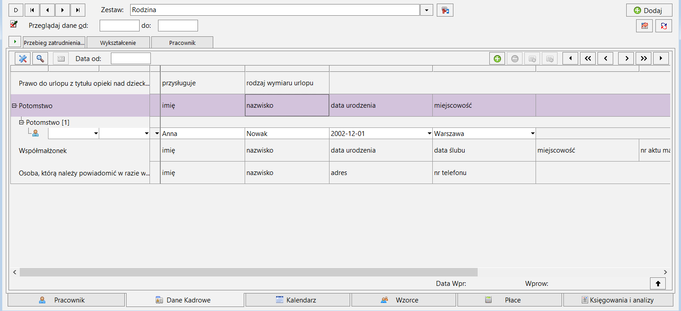
Task: Click the 'przysługuje' cell
Action: pyautogui.click(x=202, y=83)
